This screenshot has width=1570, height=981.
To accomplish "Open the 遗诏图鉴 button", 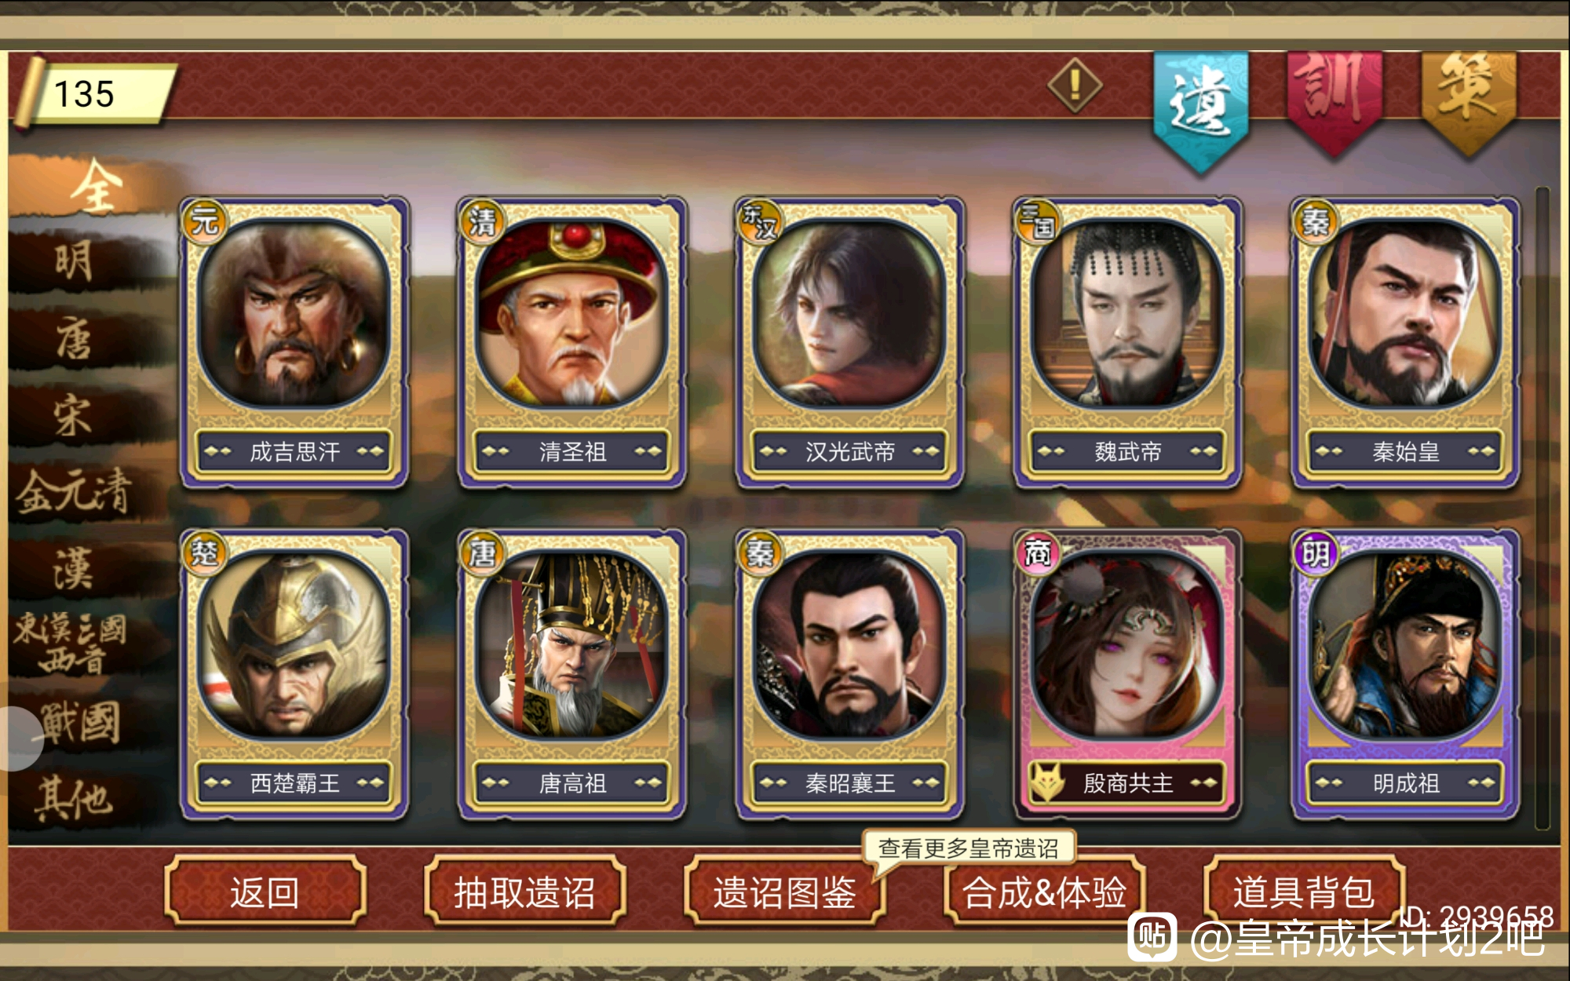I will 784,892.
